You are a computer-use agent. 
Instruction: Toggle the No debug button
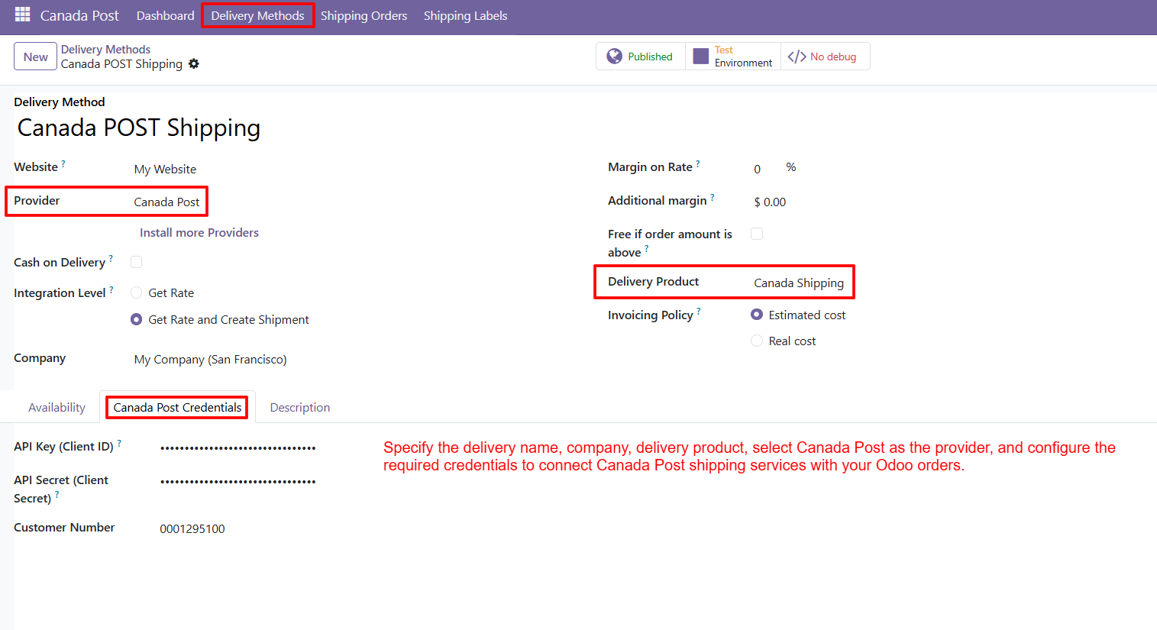tap(825, 57)
